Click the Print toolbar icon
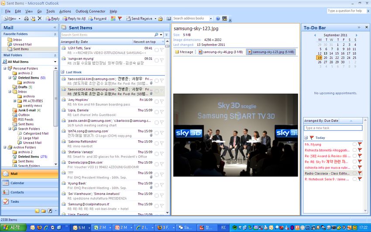The image size is (371, 232). (x=27, y=18)
